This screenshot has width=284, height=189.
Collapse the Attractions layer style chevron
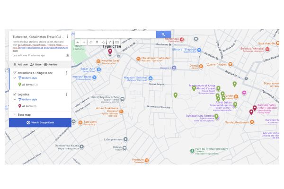click(15, 78)
